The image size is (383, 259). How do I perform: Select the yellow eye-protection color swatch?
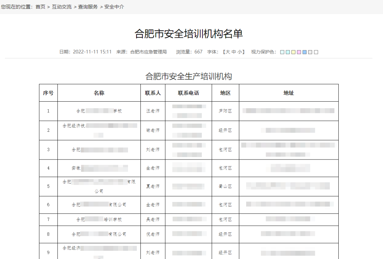pyautogui.click(x=294, y=52)
